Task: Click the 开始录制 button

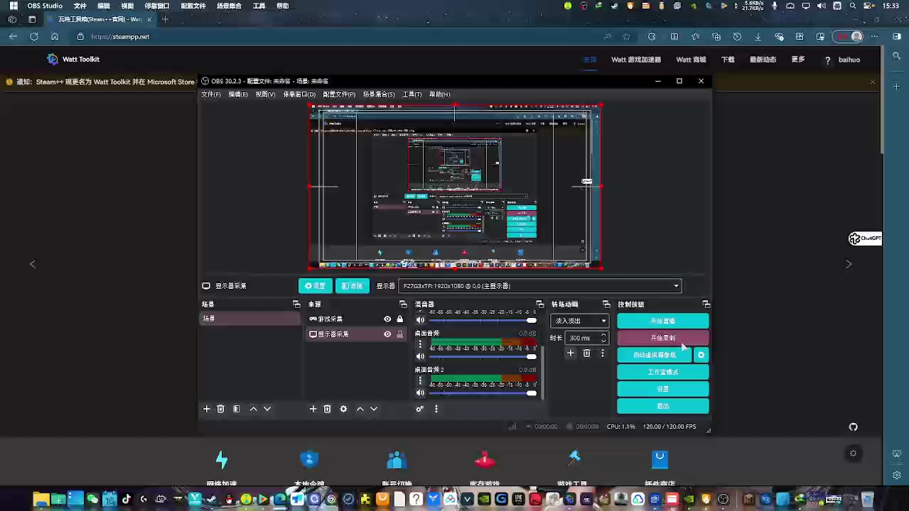Action: tap(662, 337)
